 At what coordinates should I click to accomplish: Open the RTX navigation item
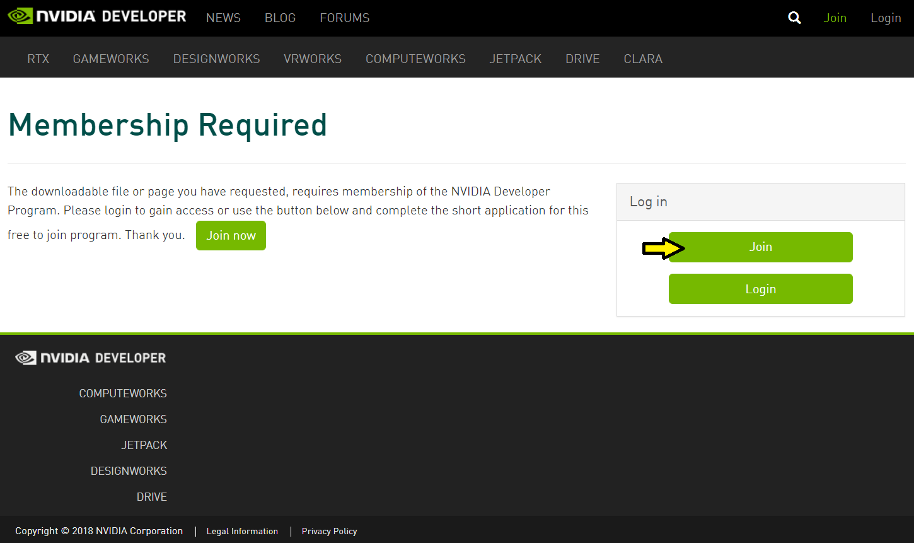point(38,59)
